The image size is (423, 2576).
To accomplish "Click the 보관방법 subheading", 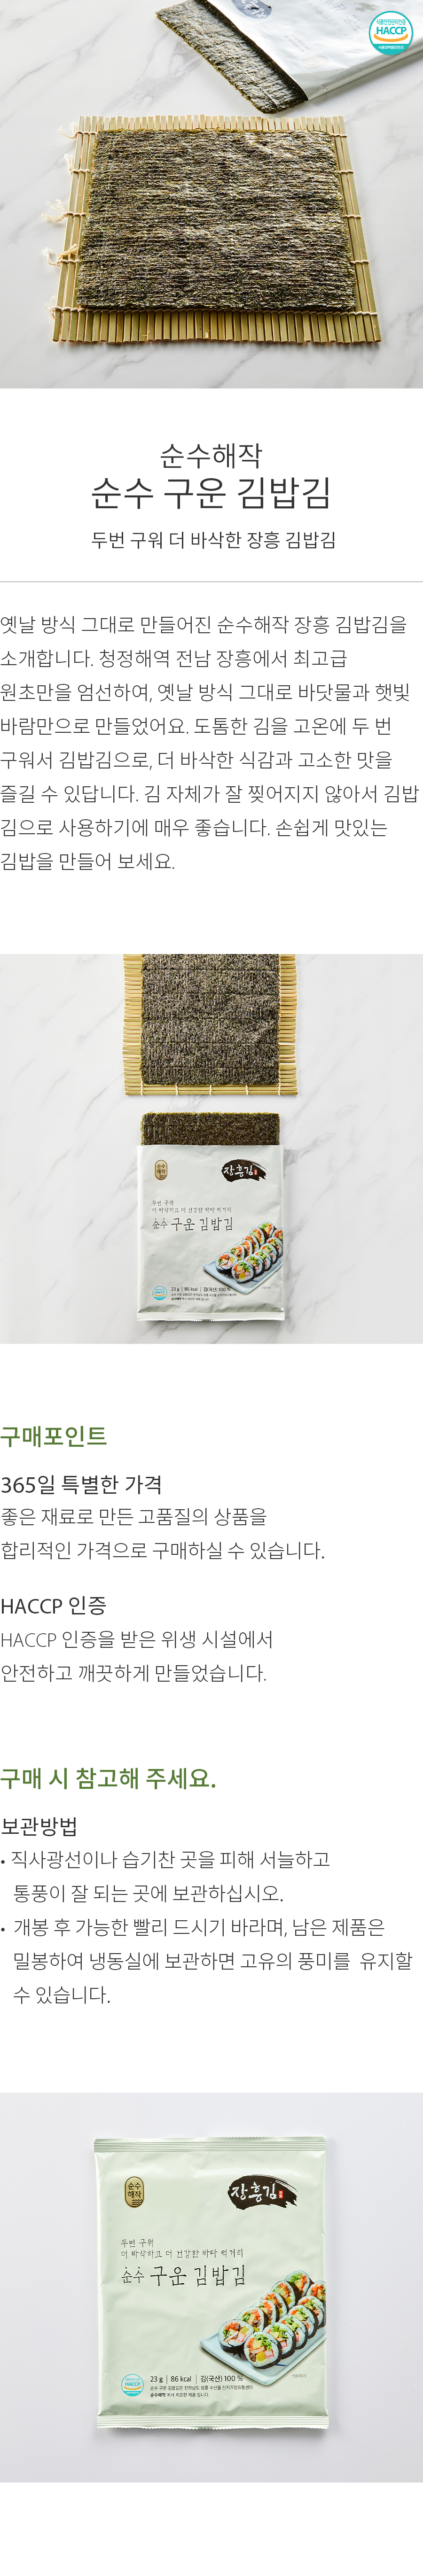I will [x=39, y=1827].
